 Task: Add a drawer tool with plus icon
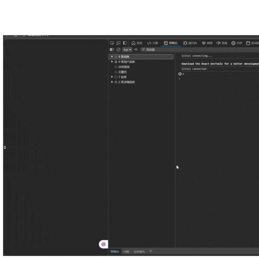pos(150,251)
